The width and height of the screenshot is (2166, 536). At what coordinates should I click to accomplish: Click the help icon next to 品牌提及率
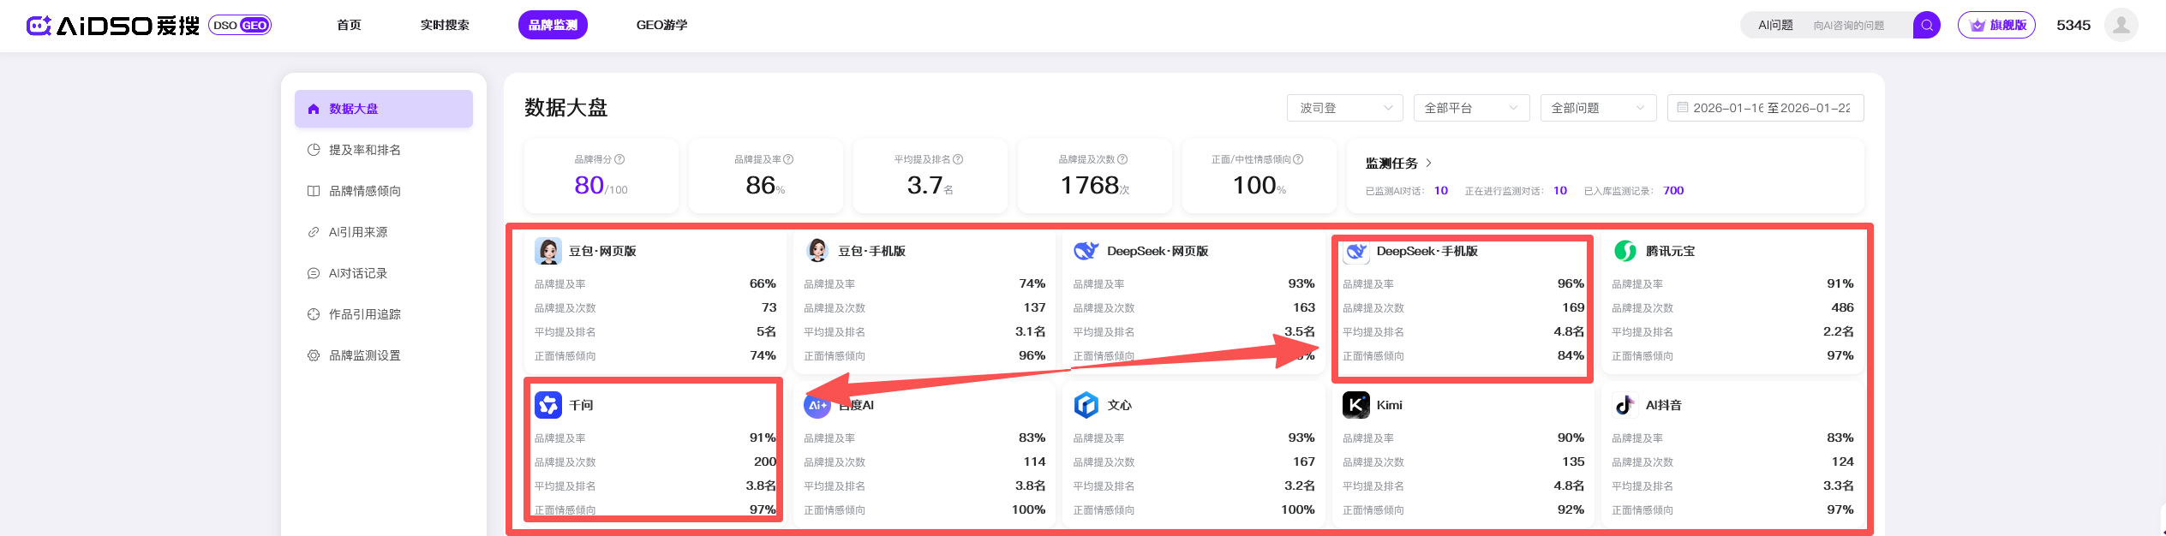point(788,159)
